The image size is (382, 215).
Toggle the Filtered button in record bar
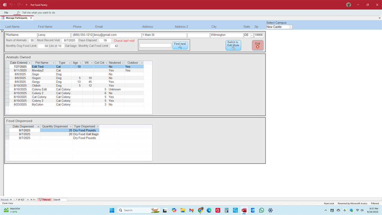pos(45,200)
